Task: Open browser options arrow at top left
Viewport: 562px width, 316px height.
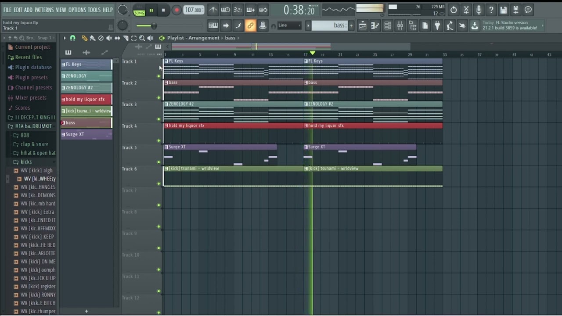Action: (x=4, y=38)
